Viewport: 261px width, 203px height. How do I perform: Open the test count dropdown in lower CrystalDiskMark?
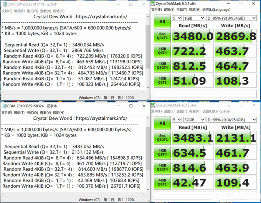[177, 119]
